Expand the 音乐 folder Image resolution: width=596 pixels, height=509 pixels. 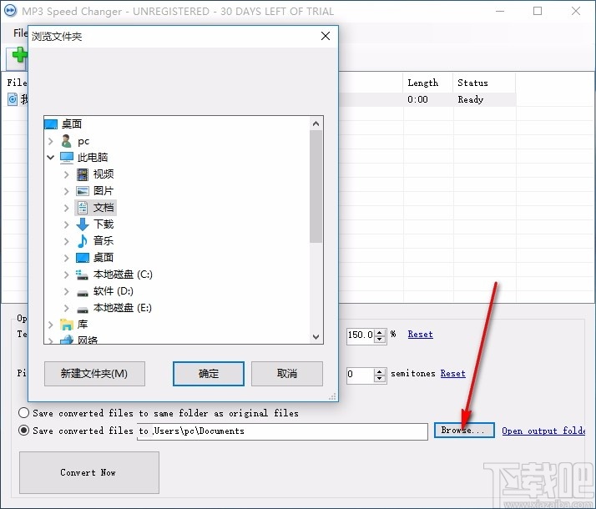click(67, 241)
